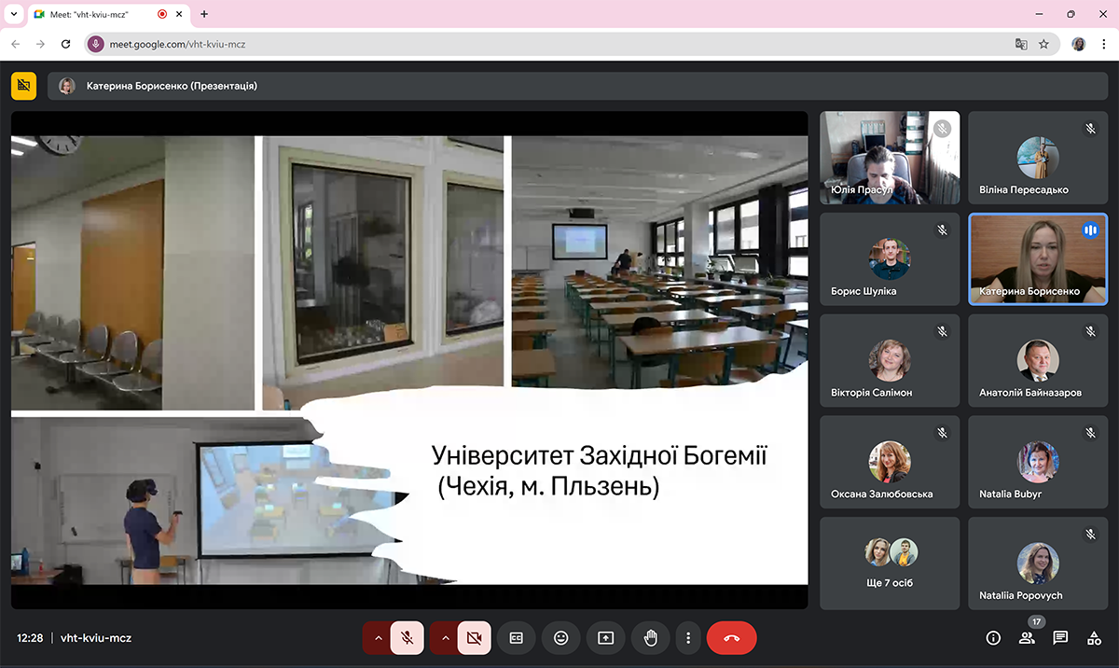Turn on the camera
1119x668 pixels.
[x=474, y=638]
